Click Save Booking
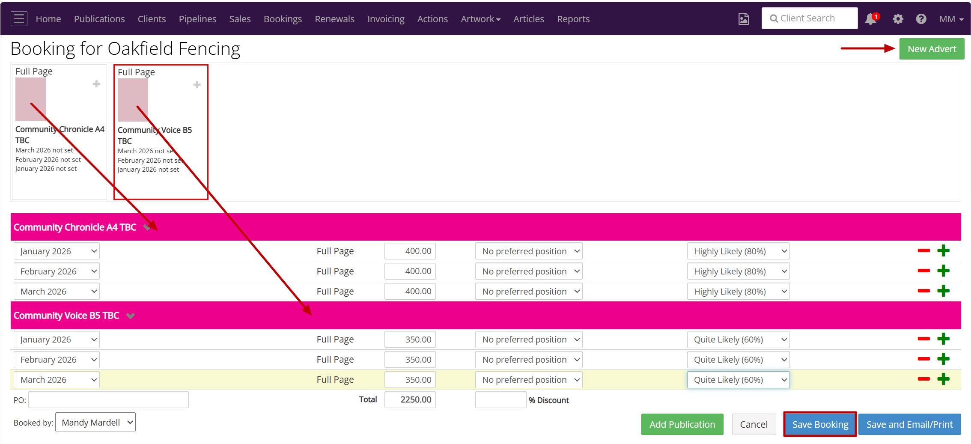 (x=820, y=424)
